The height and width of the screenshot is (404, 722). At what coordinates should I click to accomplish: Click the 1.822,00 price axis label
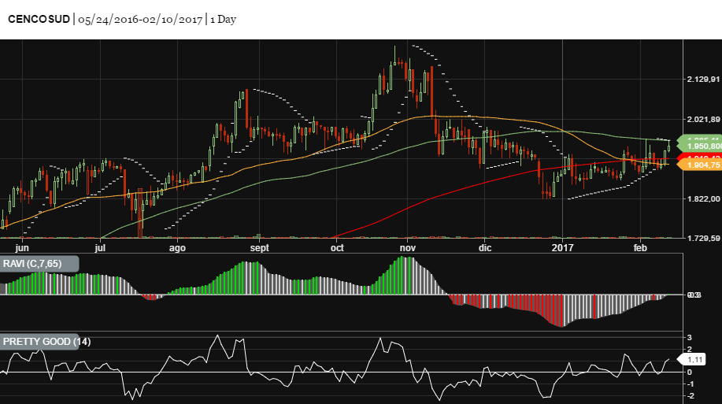tap(703, 199)
